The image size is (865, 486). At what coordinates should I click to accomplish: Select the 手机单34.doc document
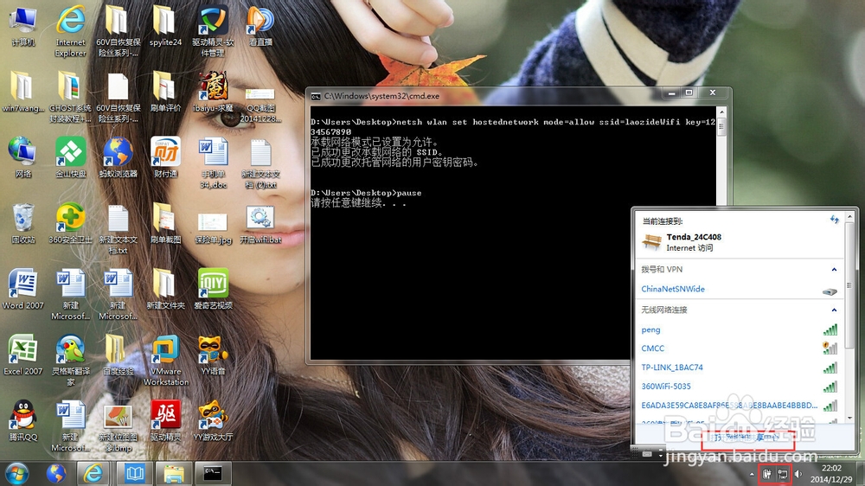(213, 163)
